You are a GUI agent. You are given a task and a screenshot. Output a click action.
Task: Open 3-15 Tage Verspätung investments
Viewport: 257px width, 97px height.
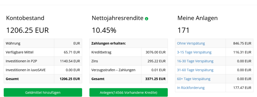click(194, 52)
